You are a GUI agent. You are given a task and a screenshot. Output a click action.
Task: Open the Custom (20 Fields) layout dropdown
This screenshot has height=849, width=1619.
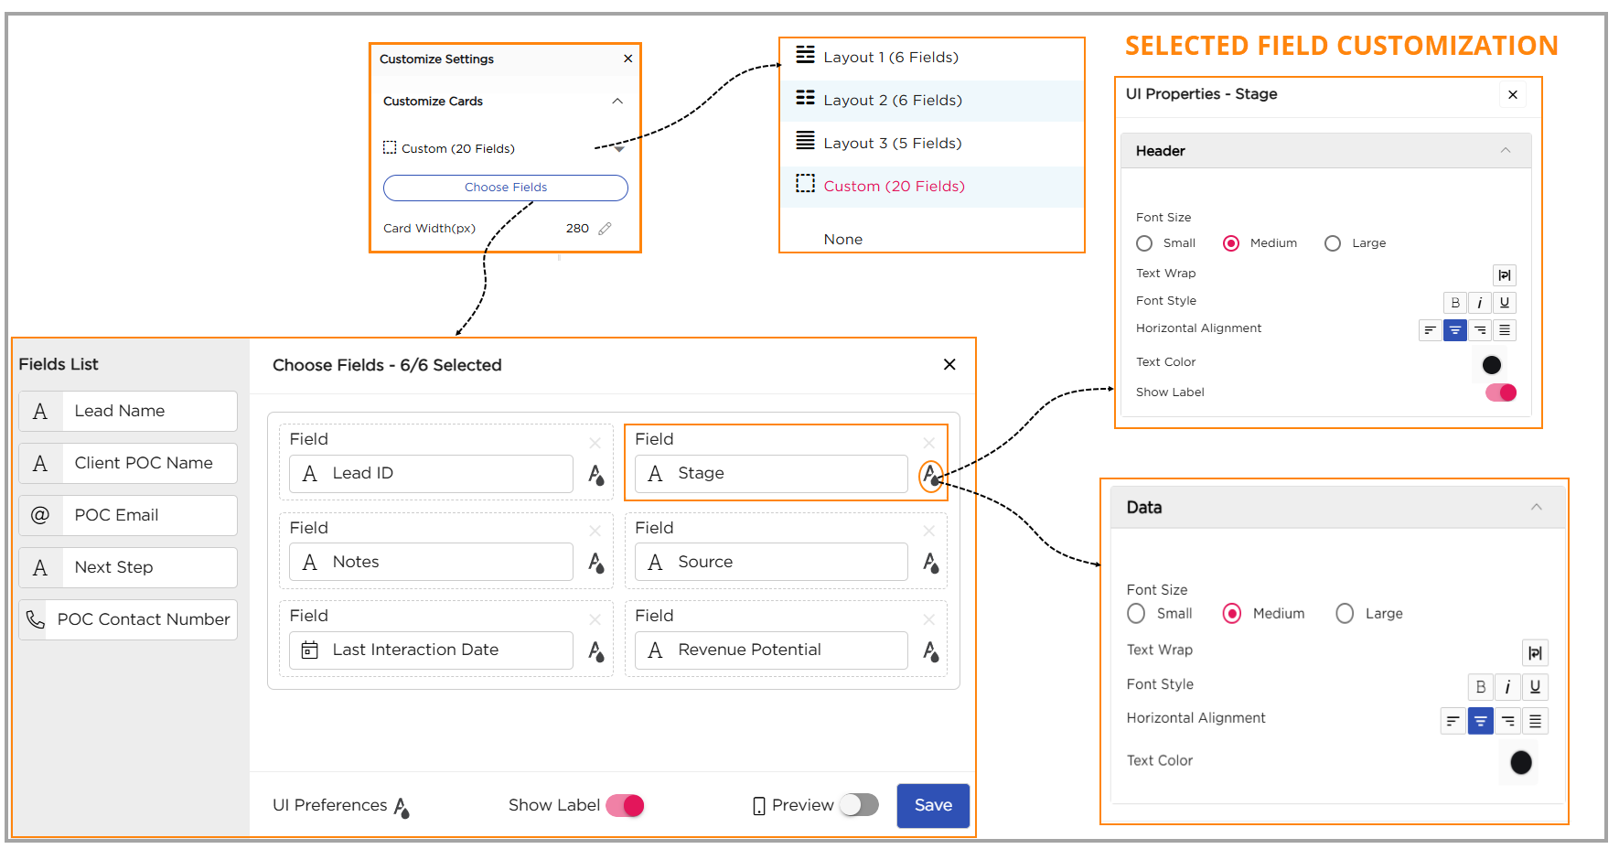tap(619, 148)
